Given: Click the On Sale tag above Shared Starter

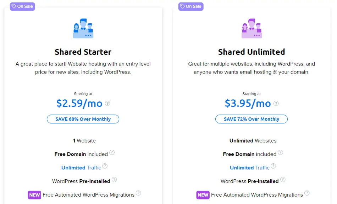Looking at the screenshot, I should coord(22,6).
